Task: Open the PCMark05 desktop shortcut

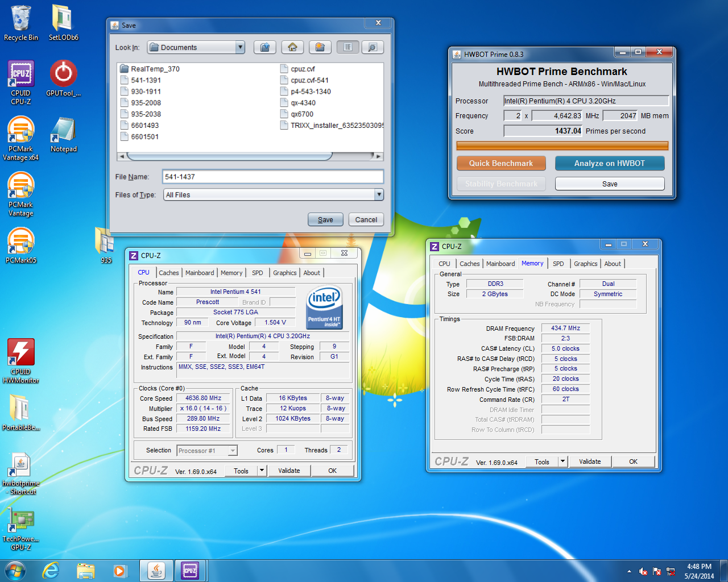Action: click(21, 246)
